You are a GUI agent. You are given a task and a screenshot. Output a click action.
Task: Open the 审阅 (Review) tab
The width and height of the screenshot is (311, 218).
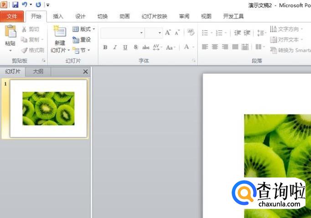[184, 16]
